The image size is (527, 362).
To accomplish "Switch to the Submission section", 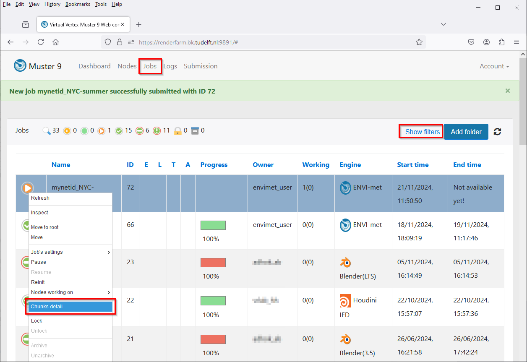I will 201,66.
